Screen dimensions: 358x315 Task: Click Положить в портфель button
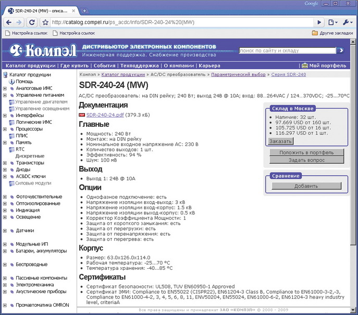[x=306, y=152]
